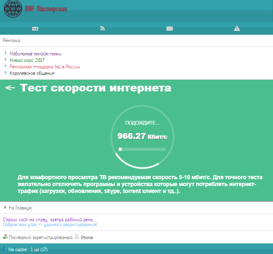Click the speed test progress bar
Viewport: 273px width, 254px height.
point(142,149)
